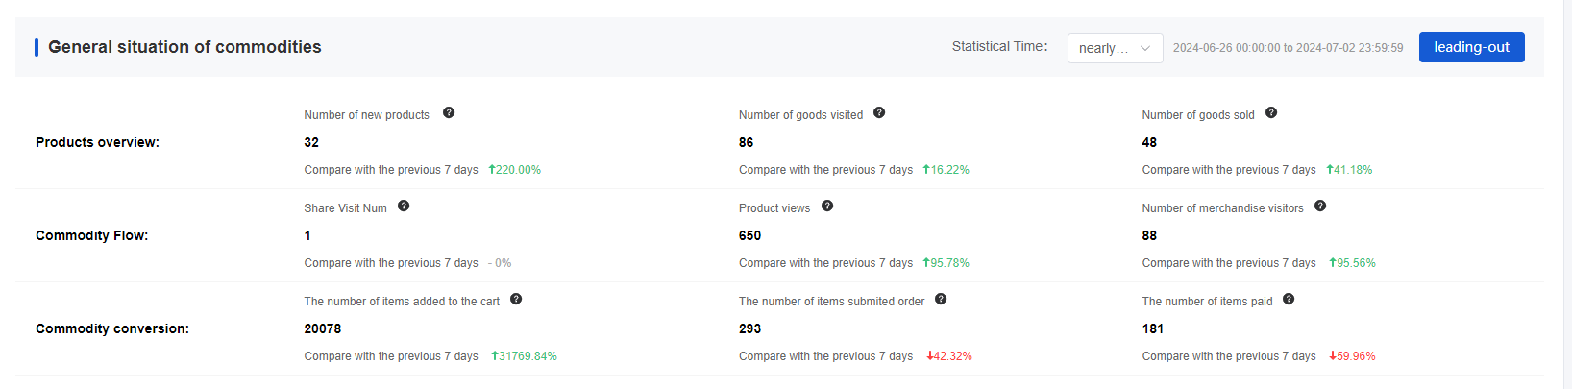Image resolution: width=1572 pixels, height=389 pixels.
Task: Click the red 59.96% decrease for items paid
Action: (1352, 356)
